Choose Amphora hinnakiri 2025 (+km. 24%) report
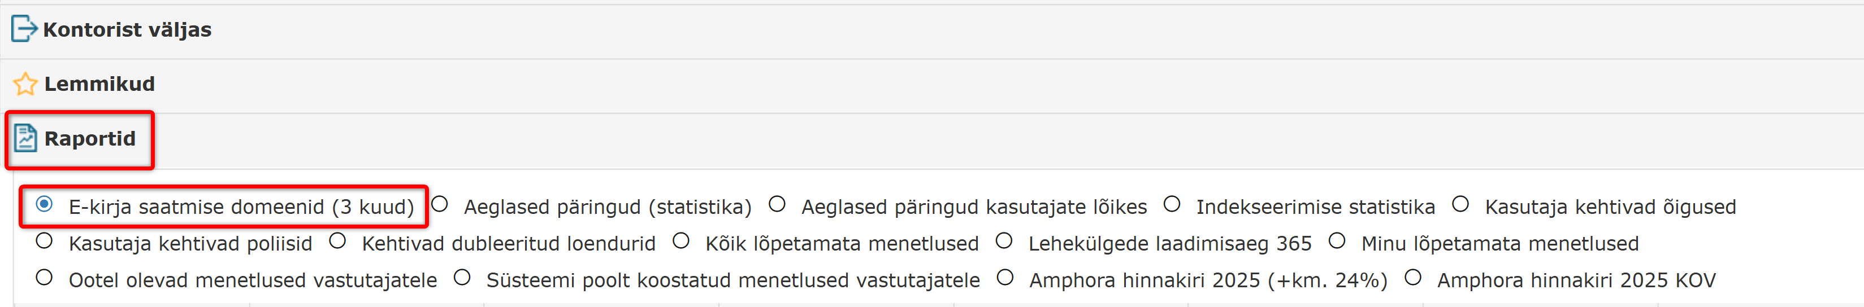1864x307 pixels. coord(1005,278)
